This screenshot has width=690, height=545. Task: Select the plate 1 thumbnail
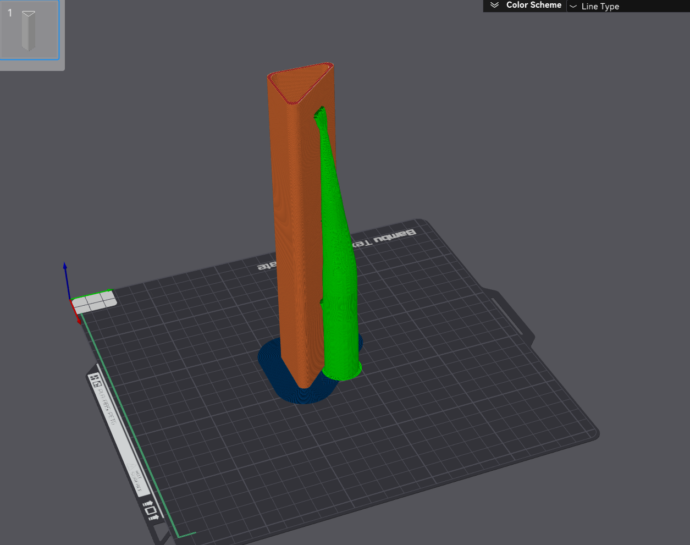point(29,31)
